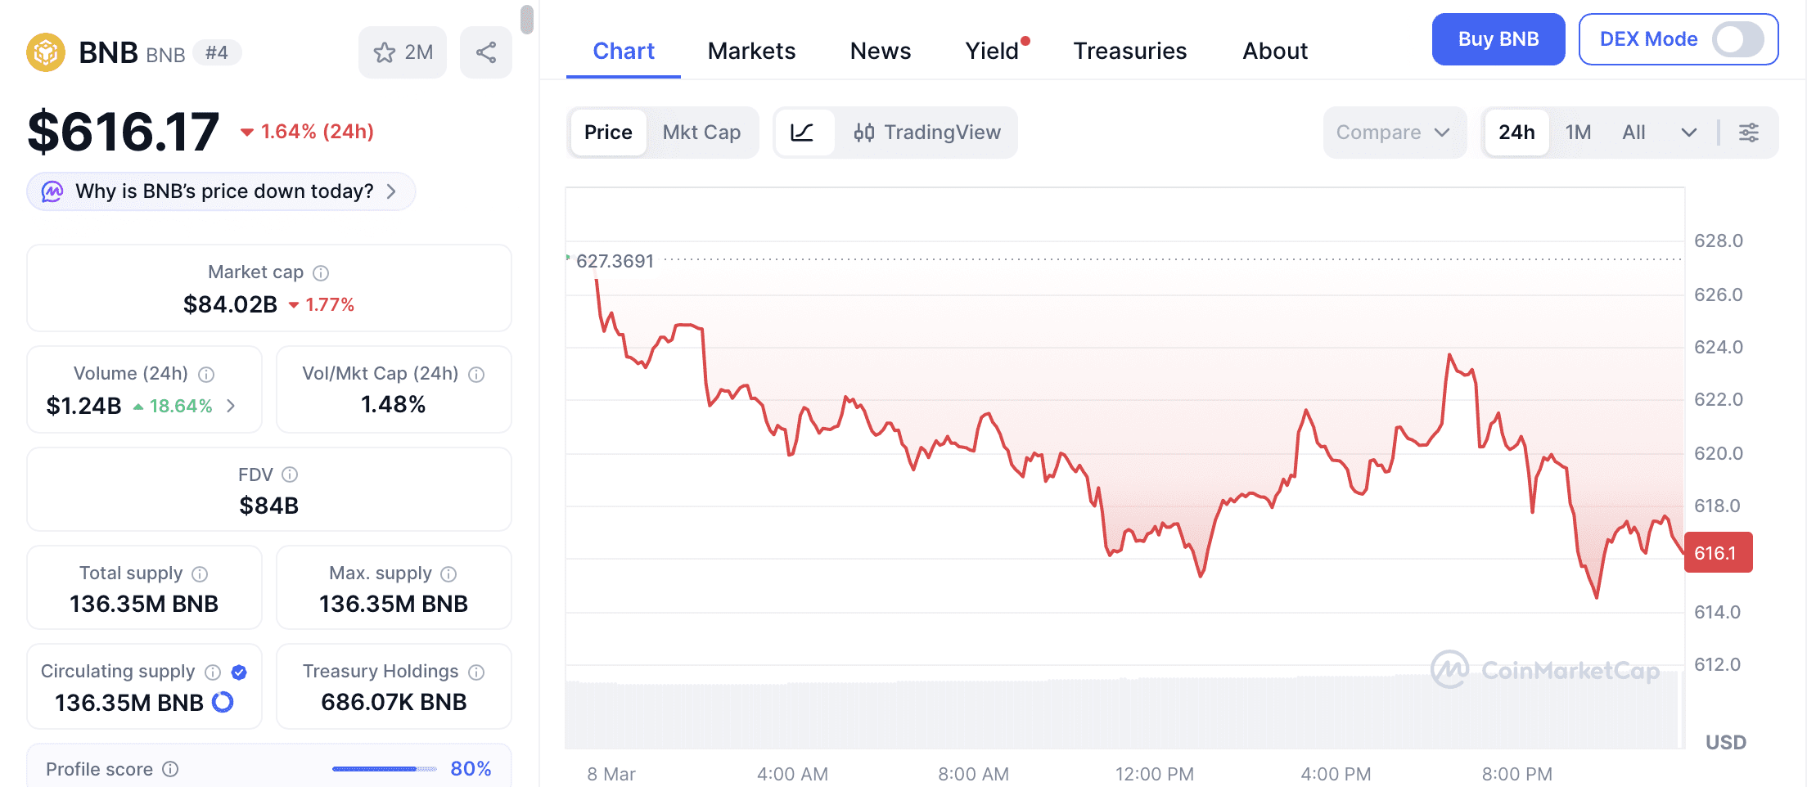The height and width of the screenshot is (787, 1807).
Task: Open "Why is BNB's price down today?"
Action: 221,191
